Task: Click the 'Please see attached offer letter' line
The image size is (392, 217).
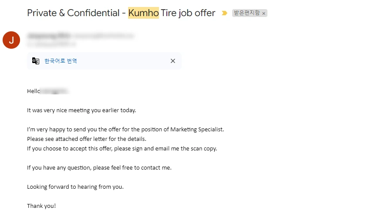Action: [x=87, y=139]
